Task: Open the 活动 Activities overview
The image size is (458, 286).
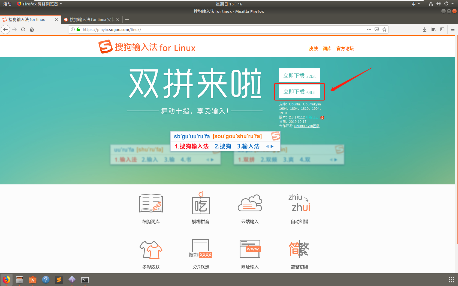Action: 7,4
